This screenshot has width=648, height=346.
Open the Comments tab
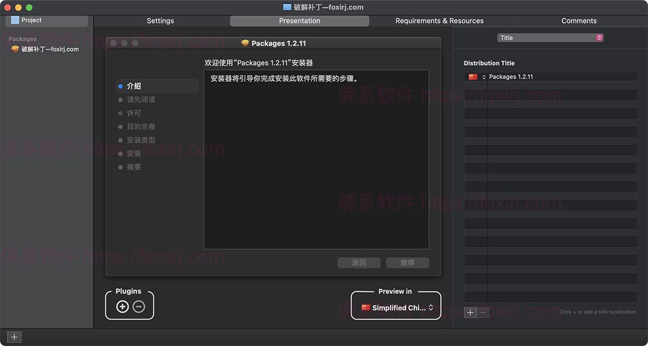(x=579, y=21)
